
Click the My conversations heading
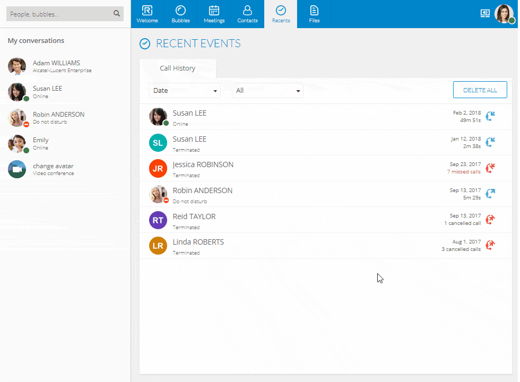[x=36, y=41]
